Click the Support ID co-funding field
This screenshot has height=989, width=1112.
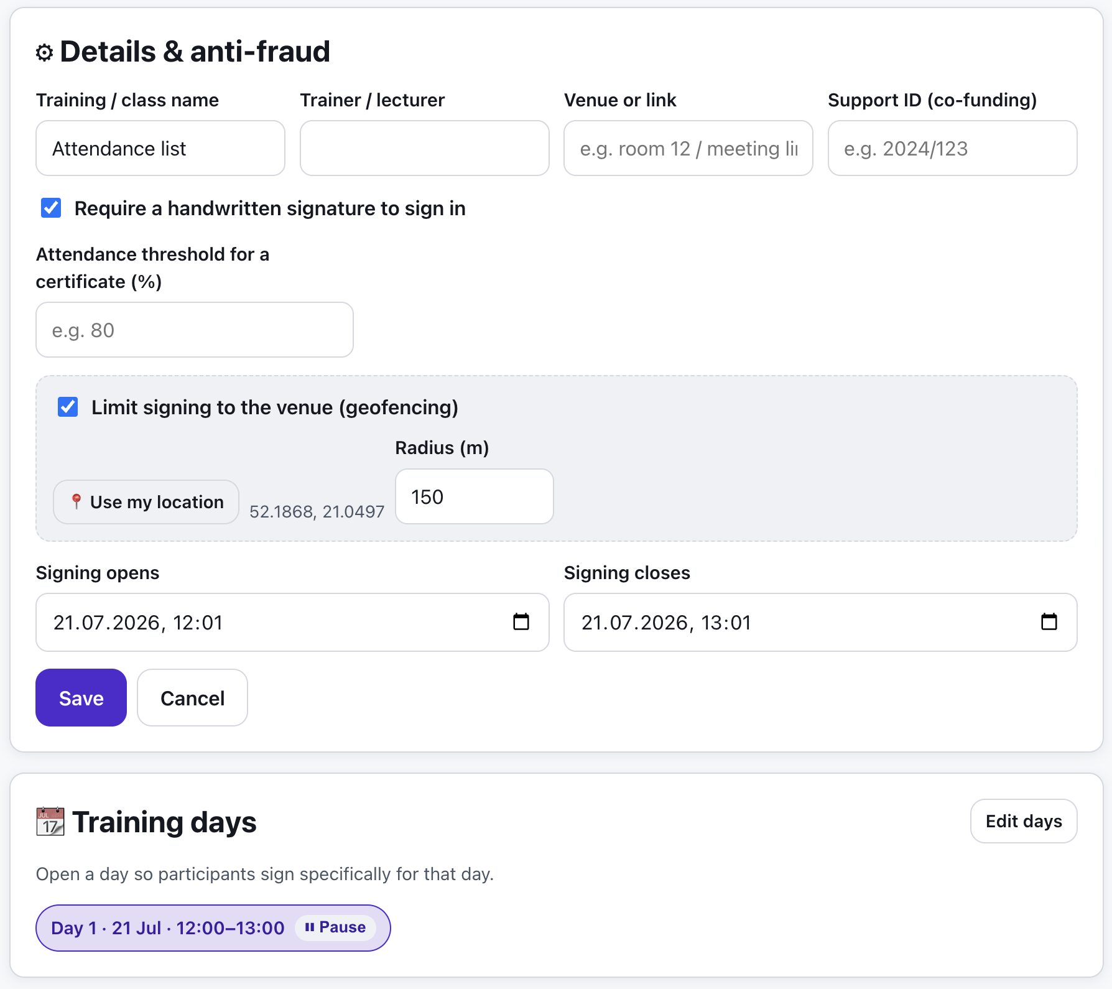tap(953, 148)
